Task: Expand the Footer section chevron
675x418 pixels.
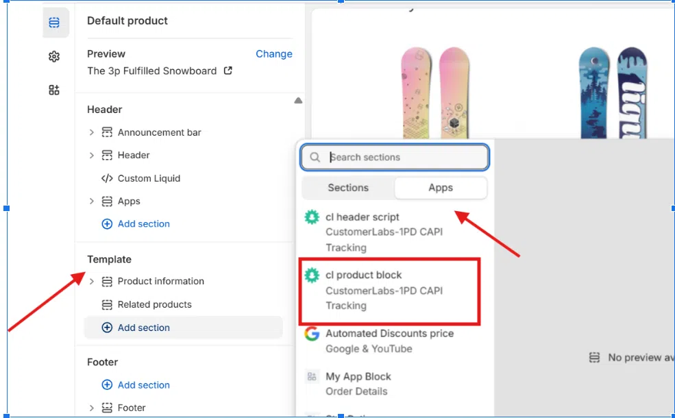Action: point(92,408)
